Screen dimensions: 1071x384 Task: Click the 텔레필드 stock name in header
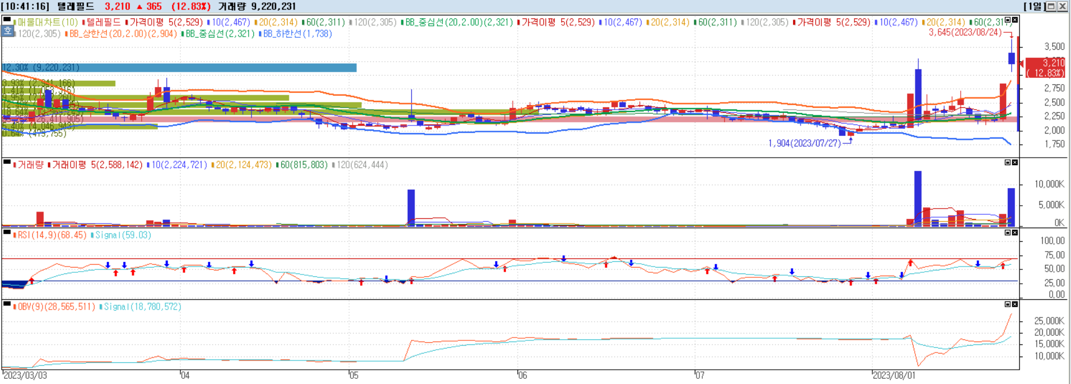(76, 6)
